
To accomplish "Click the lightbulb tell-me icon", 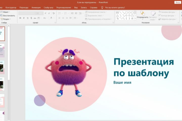I will (x=102, y=8).
